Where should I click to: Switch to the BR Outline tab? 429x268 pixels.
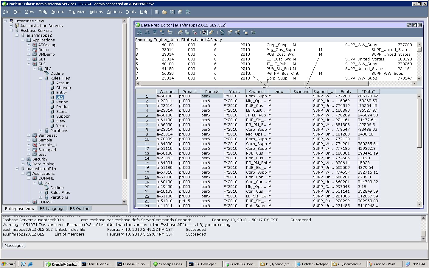click(x=79, y=208)
